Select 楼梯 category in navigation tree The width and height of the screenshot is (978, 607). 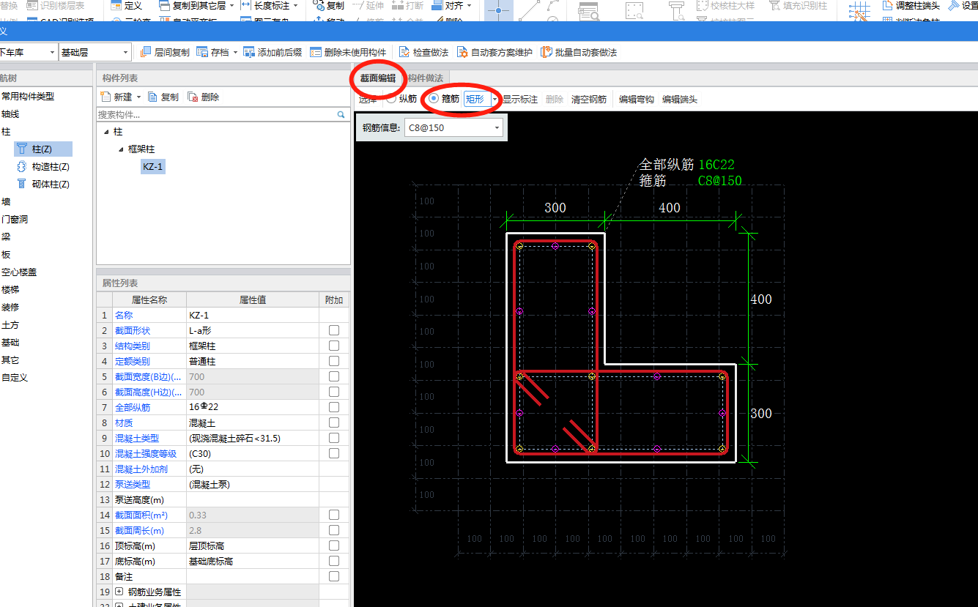click(10, 289)
